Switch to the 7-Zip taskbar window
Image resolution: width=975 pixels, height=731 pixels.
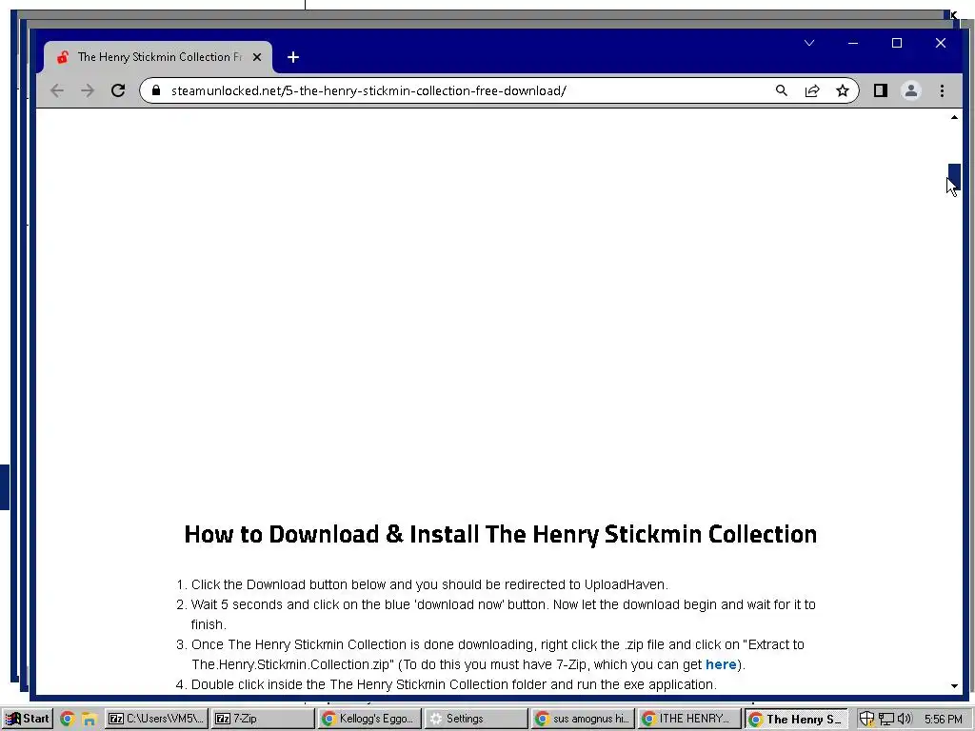[263, 719]
